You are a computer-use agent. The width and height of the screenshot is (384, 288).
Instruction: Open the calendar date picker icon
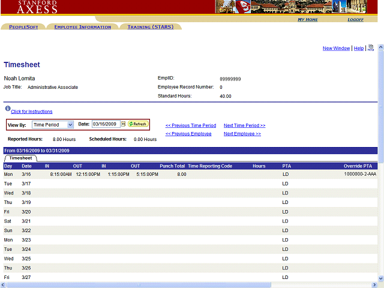coord(124,124)
